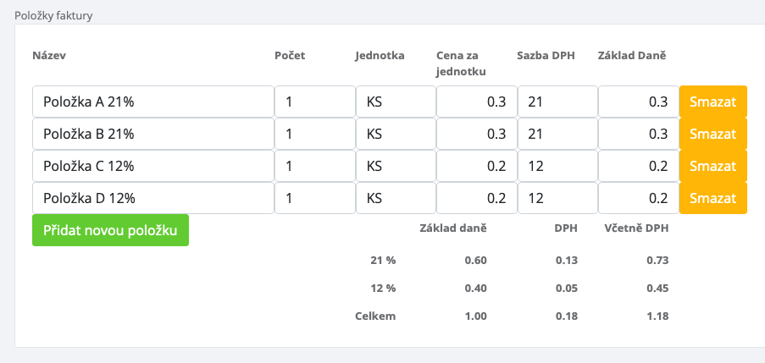The image size is (765, 363).
Task: Edit Cena za jednotku for Položka A
Action: point(476,102)
